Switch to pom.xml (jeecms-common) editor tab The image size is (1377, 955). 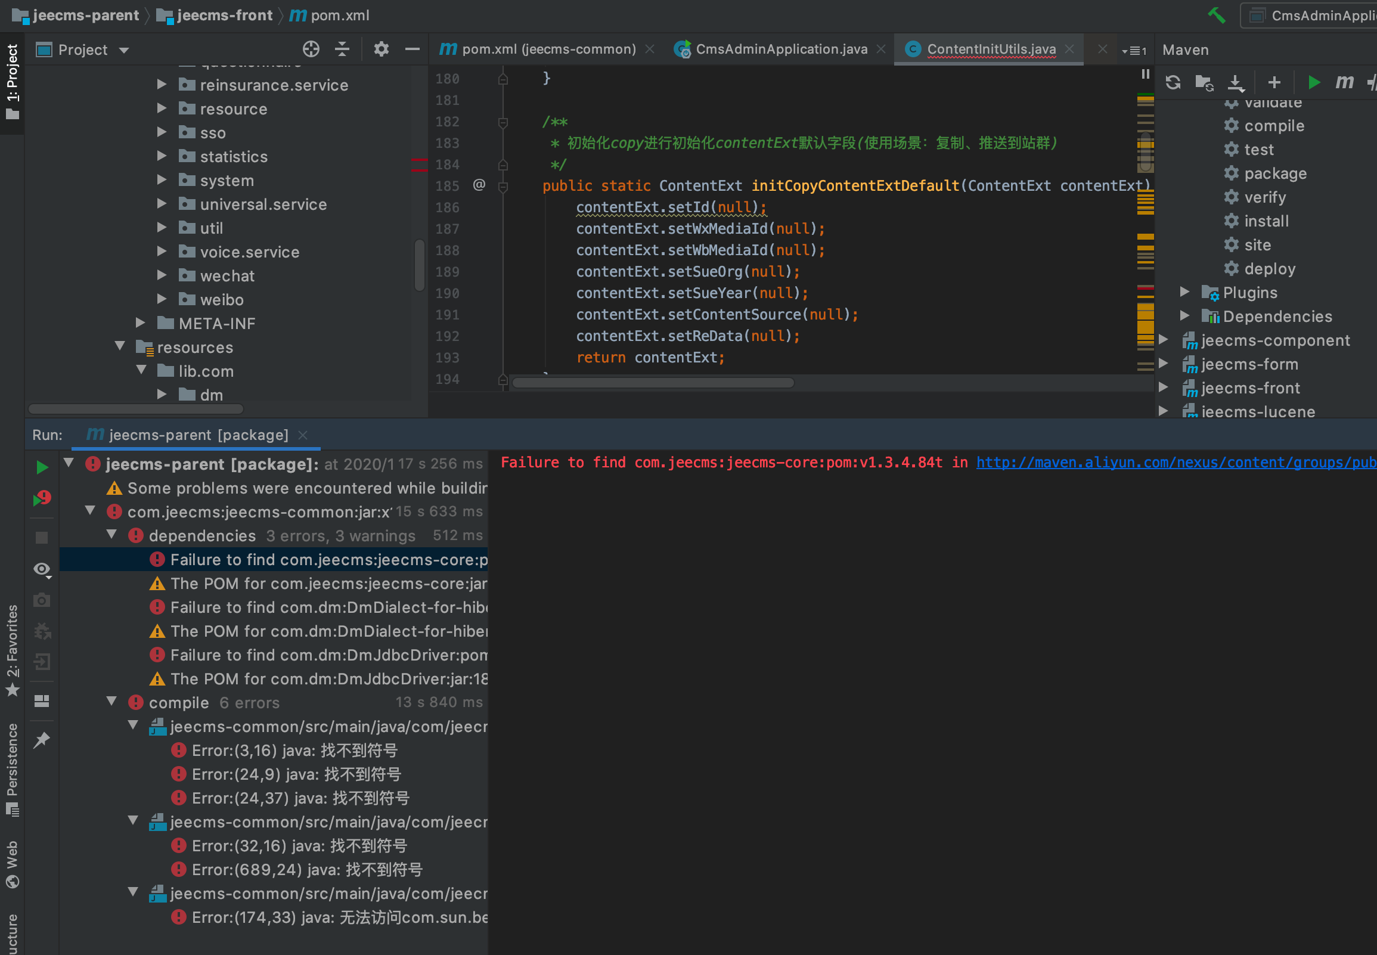pyautogui.click(x=548, y=49)
